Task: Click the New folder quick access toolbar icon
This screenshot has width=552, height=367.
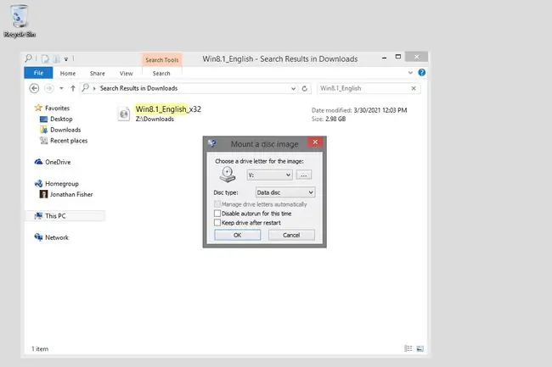Action: tap(56, 59)
